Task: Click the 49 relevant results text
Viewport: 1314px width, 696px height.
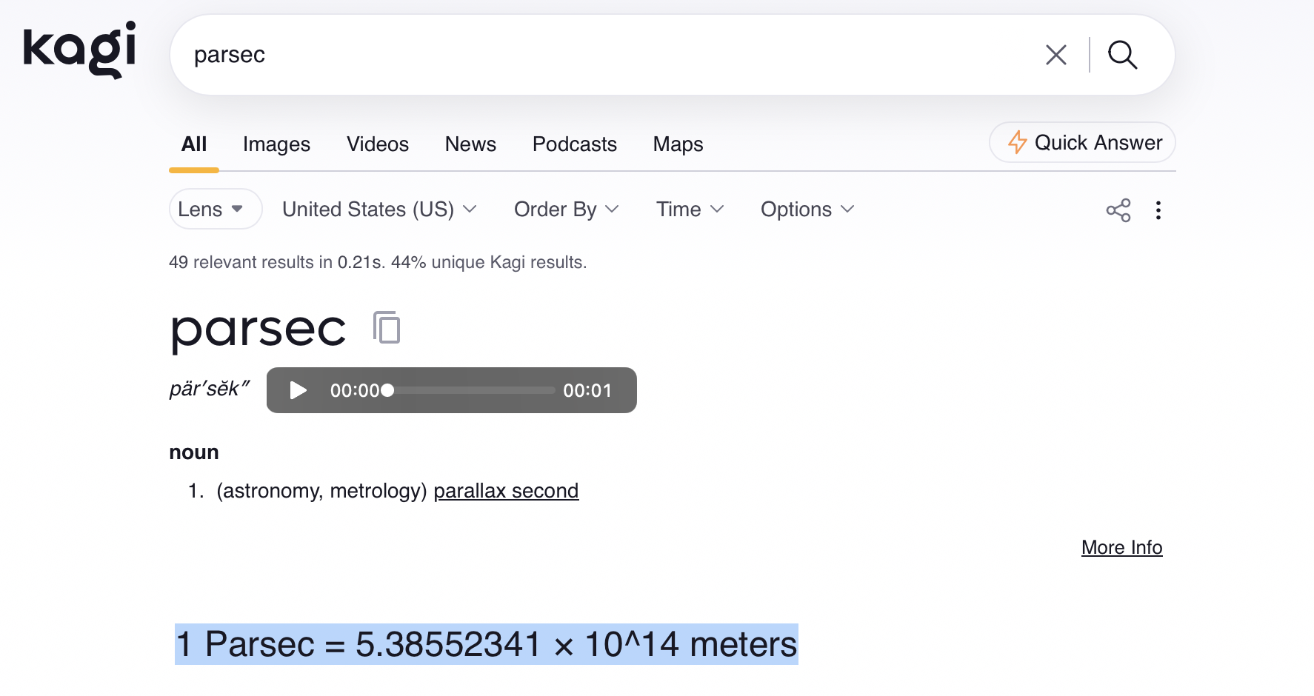Action: click(x=378, y=262)
